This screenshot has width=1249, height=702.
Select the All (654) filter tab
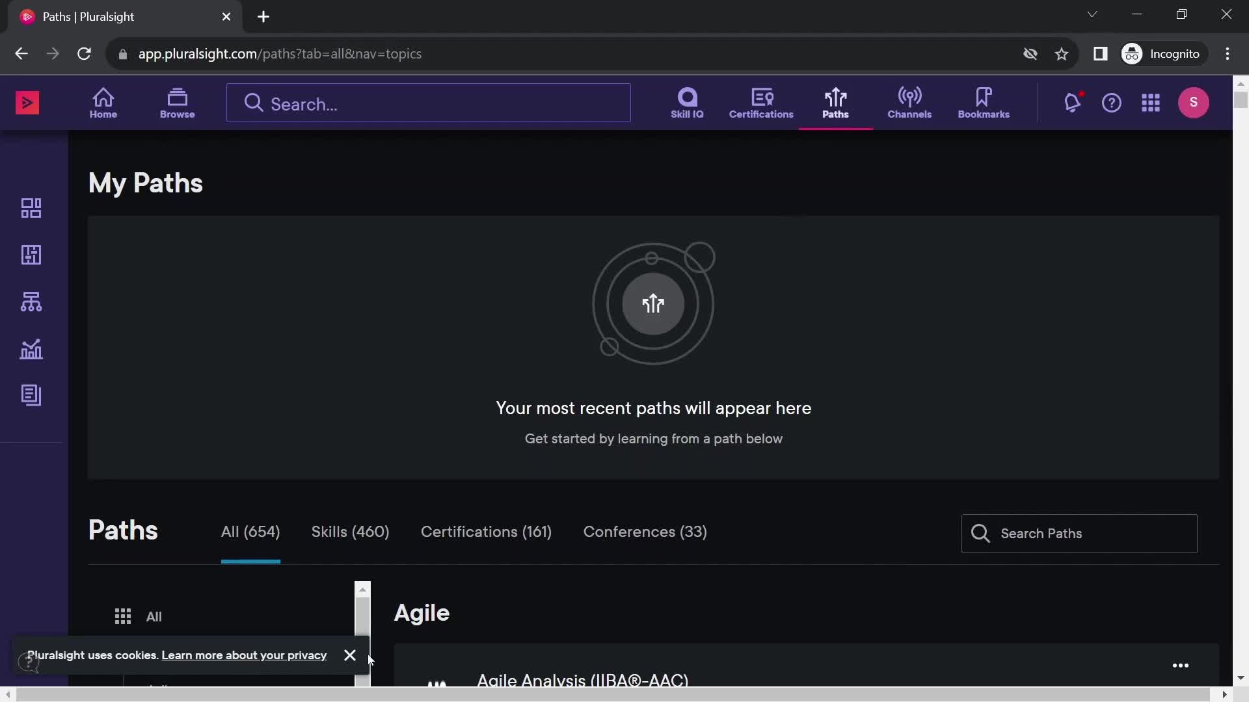[x=250, y=532]
